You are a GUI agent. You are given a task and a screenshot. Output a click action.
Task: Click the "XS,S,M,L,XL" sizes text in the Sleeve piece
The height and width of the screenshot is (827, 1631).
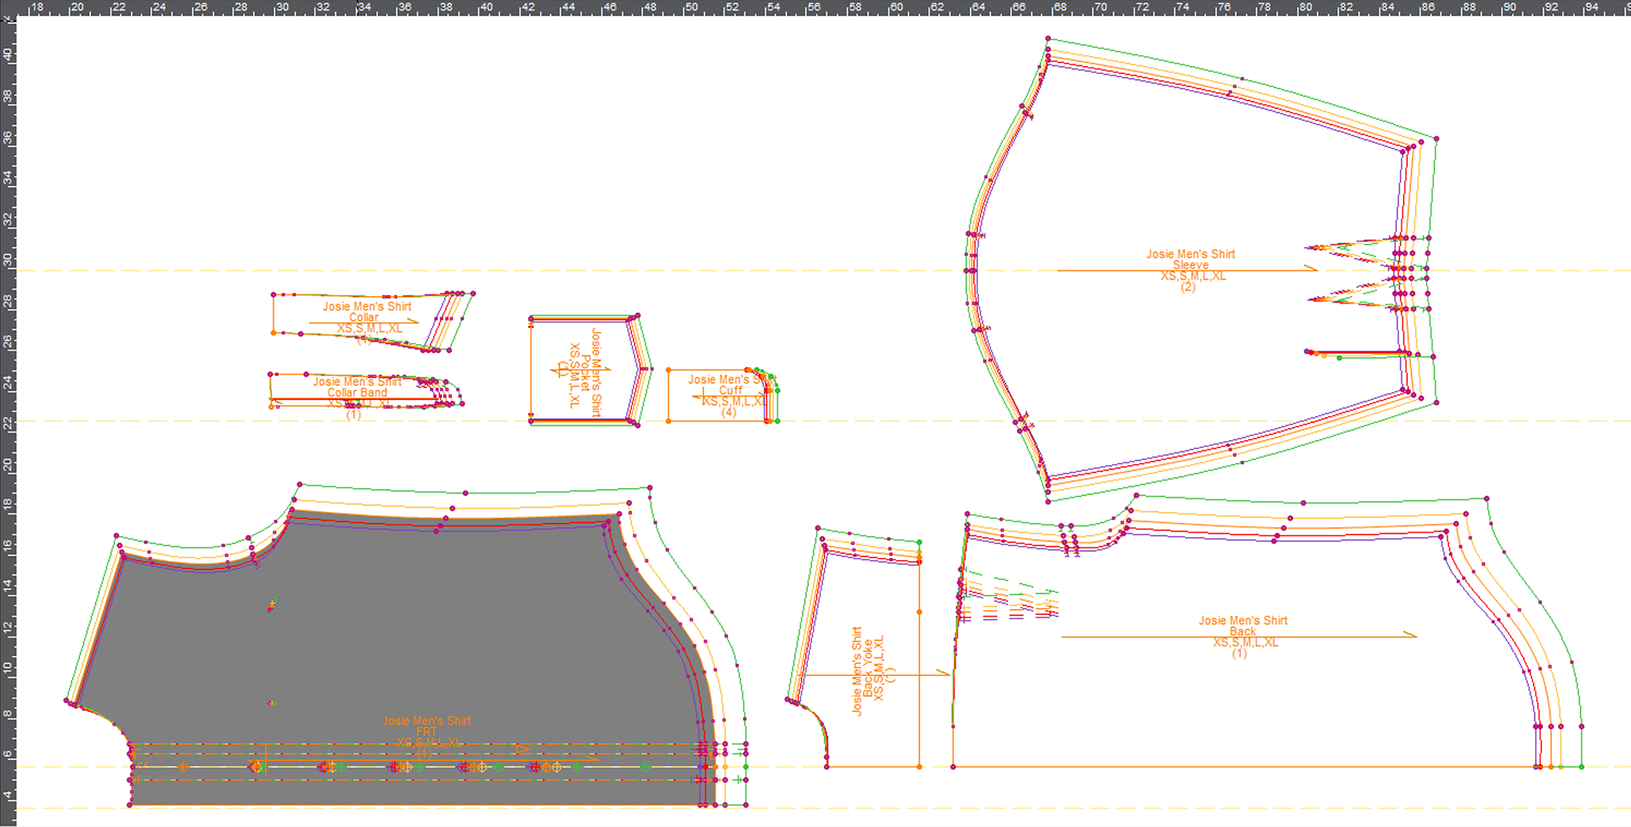[x=1193, y=276]
